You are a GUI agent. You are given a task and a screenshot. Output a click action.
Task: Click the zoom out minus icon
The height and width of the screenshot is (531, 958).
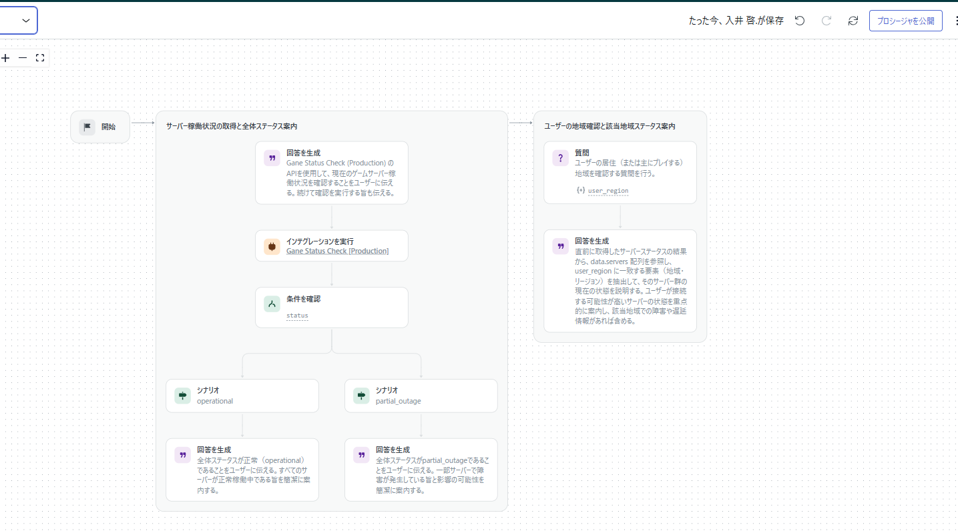23,57
